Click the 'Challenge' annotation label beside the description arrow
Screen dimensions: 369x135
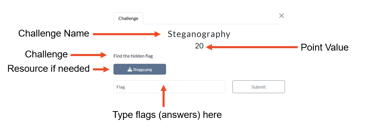coord(46,54)
